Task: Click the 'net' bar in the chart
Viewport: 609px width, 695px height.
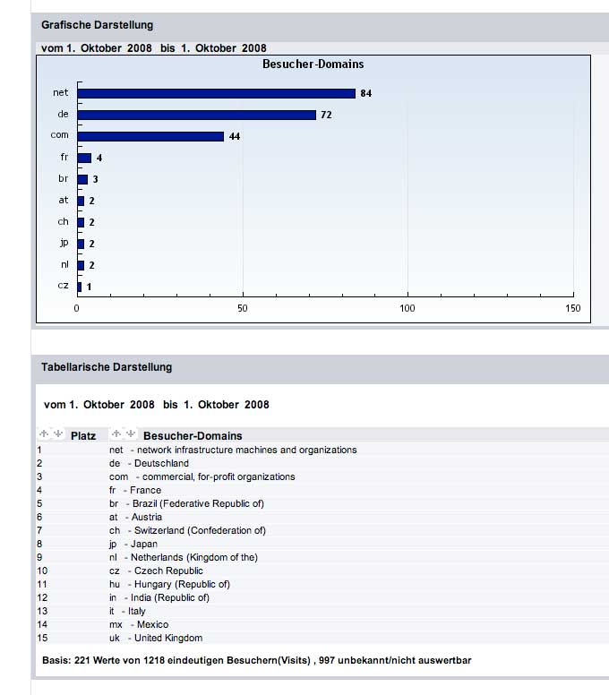Action: click(216, 93)
